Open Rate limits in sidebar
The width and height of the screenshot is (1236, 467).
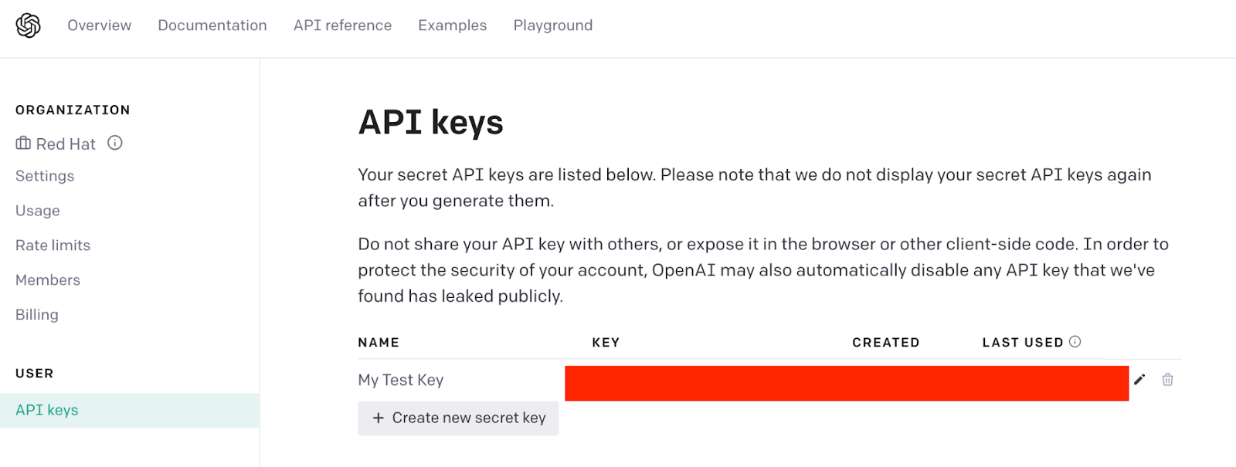pos(53,245)
